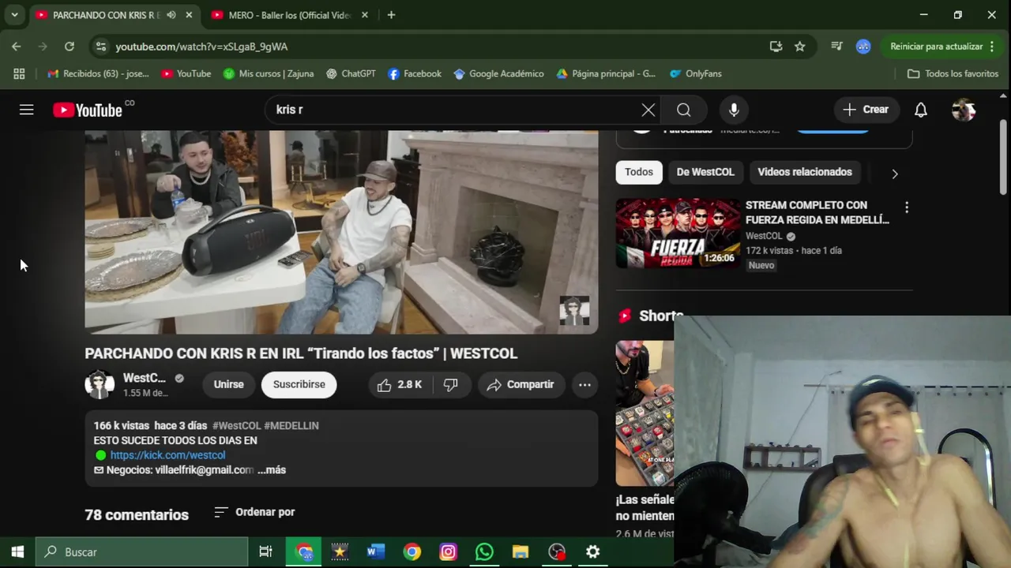Start voice search with microphone

point(734,110)
